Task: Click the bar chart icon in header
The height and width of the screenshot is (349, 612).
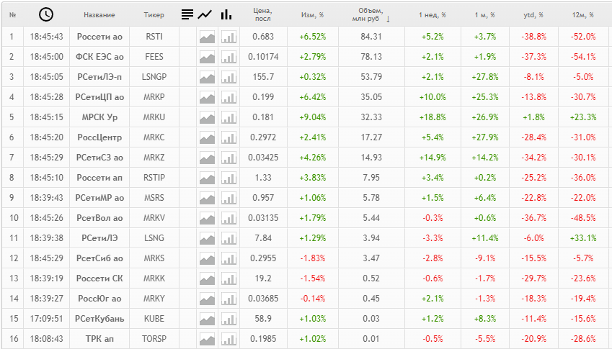Action: [x=226, y=14]
